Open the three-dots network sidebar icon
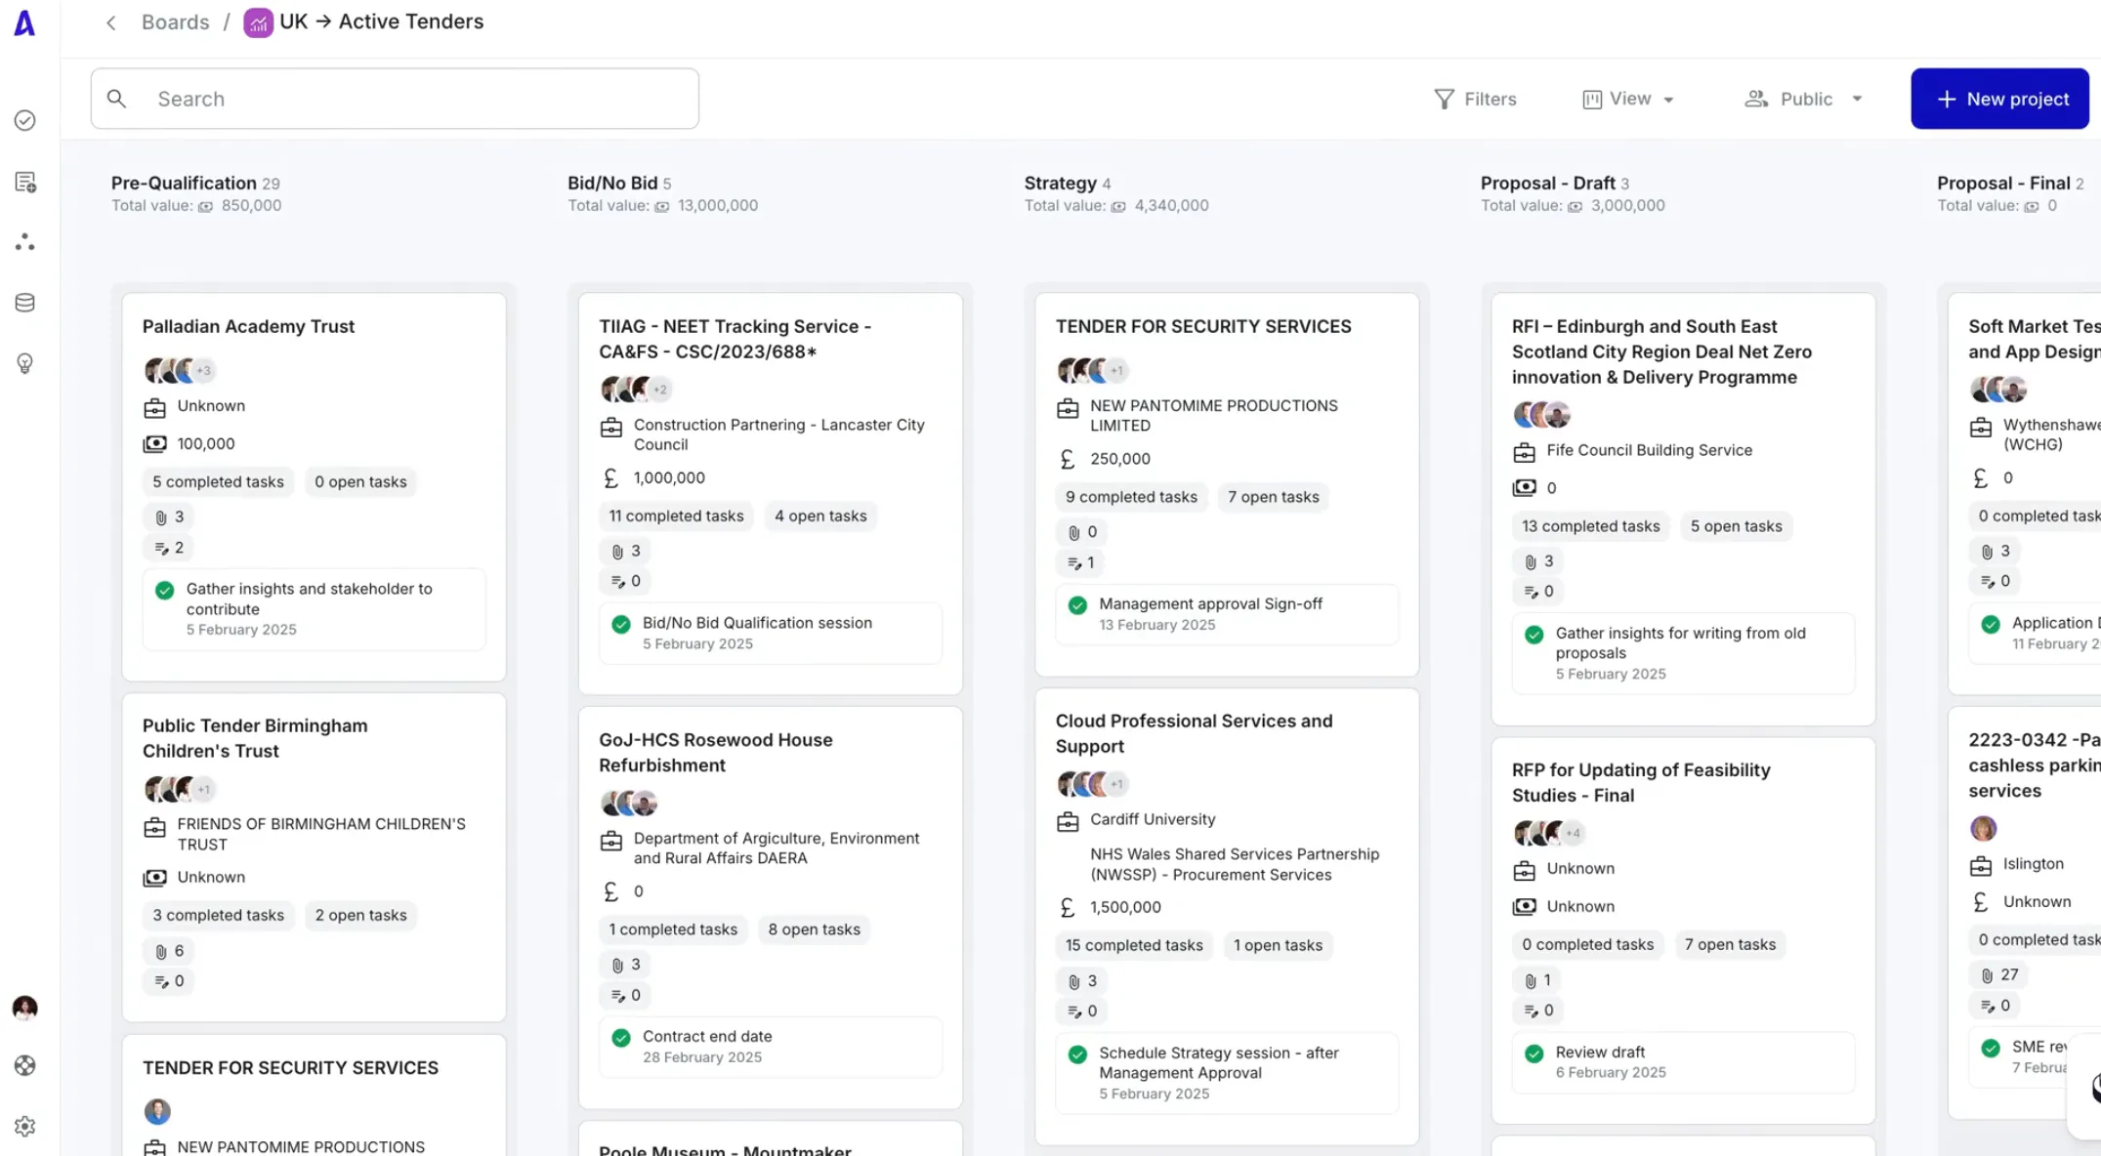Screen dimensions: 2101x1156 25,242
